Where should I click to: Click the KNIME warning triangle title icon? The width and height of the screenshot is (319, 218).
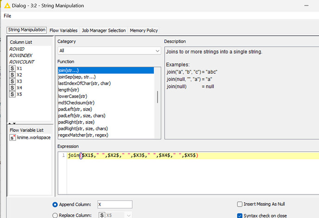[x=7, y=6]
